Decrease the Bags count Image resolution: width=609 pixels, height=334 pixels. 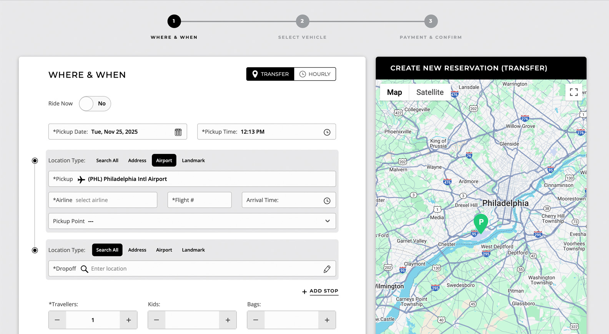click(x=256, y=320)
